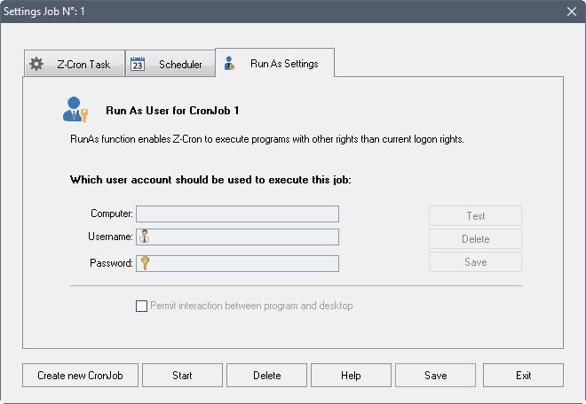Click into the Username input field
The image size is (586, 404).
click(x=237, y=237)
